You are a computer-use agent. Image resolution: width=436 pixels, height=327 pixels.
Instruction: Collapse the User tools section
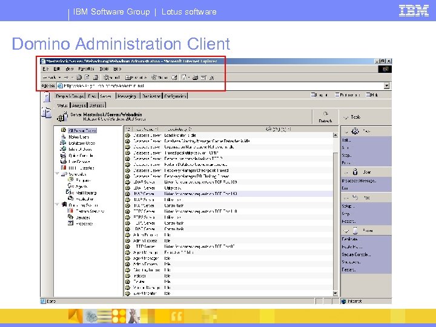[x=346, y=173]
